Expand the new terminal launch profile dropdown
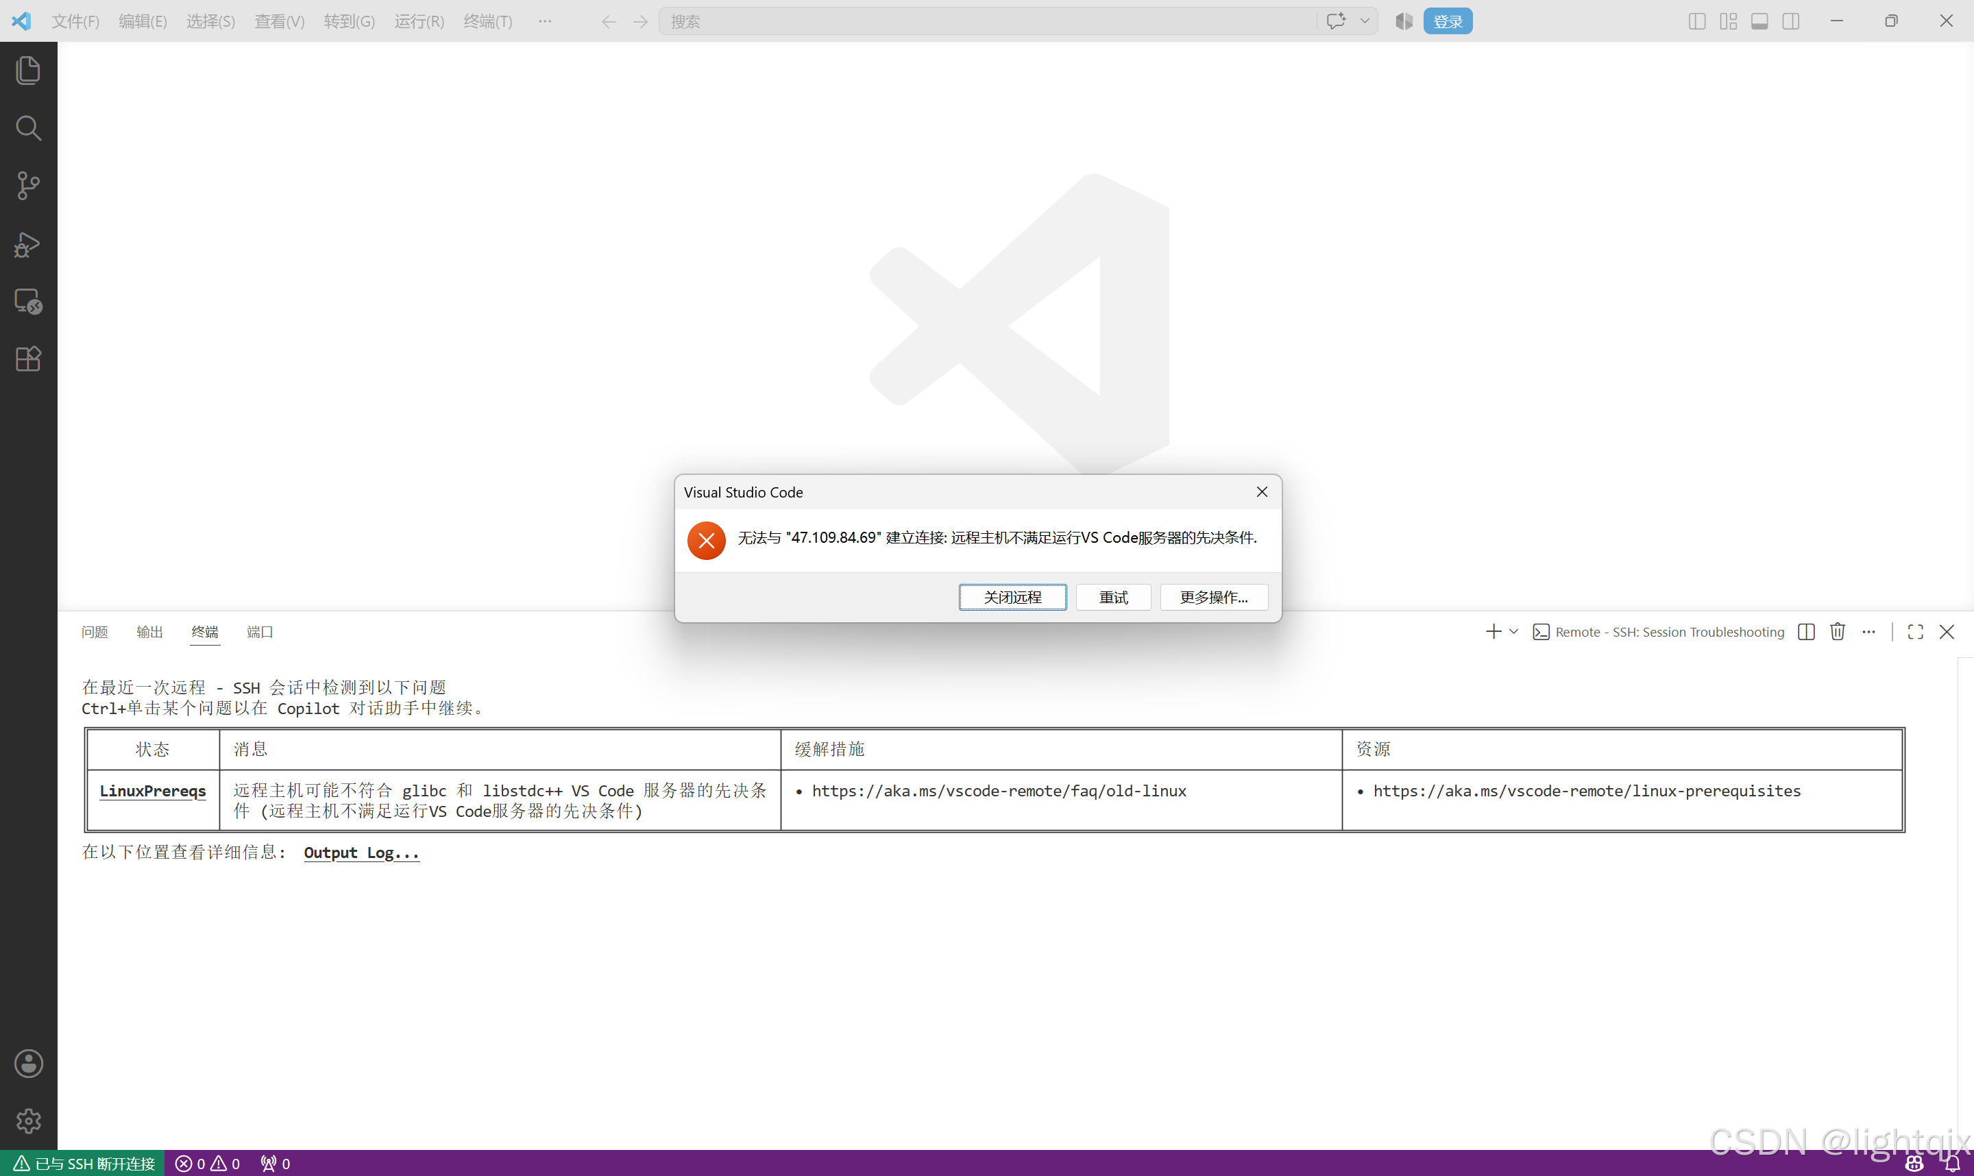Image resolution: width=1974 pixels, height=1176 pixels. coord(1513,632)
